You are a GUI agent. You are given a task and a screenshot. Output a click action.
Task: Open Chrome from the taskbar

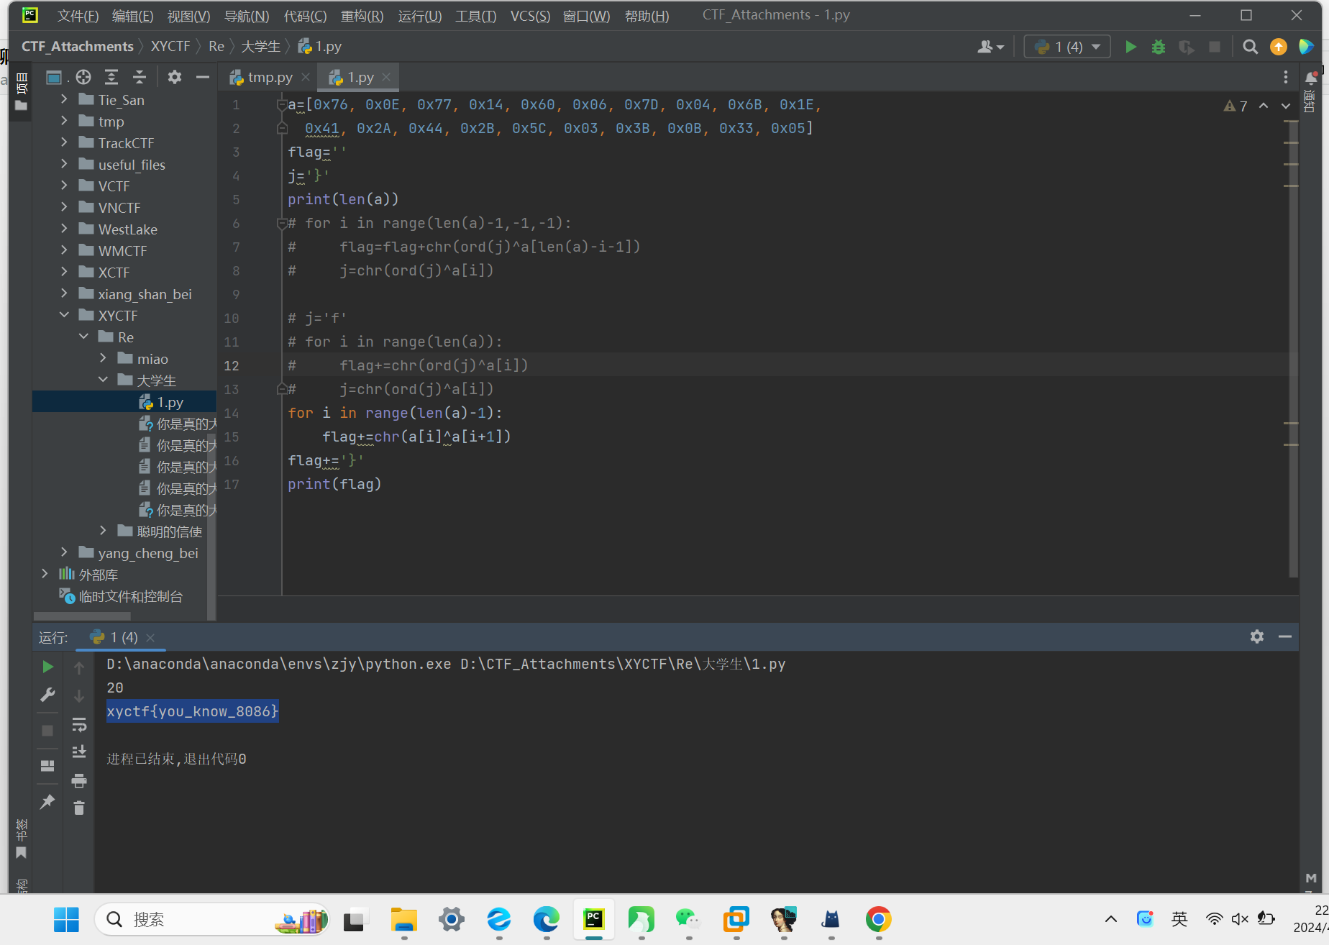(x=878, y=919)
